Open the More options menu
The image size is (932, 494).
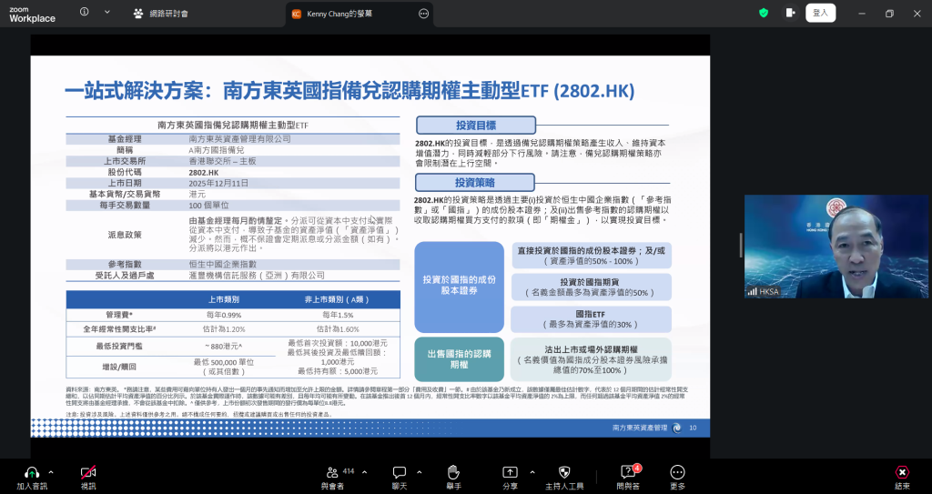click(677, 472)
